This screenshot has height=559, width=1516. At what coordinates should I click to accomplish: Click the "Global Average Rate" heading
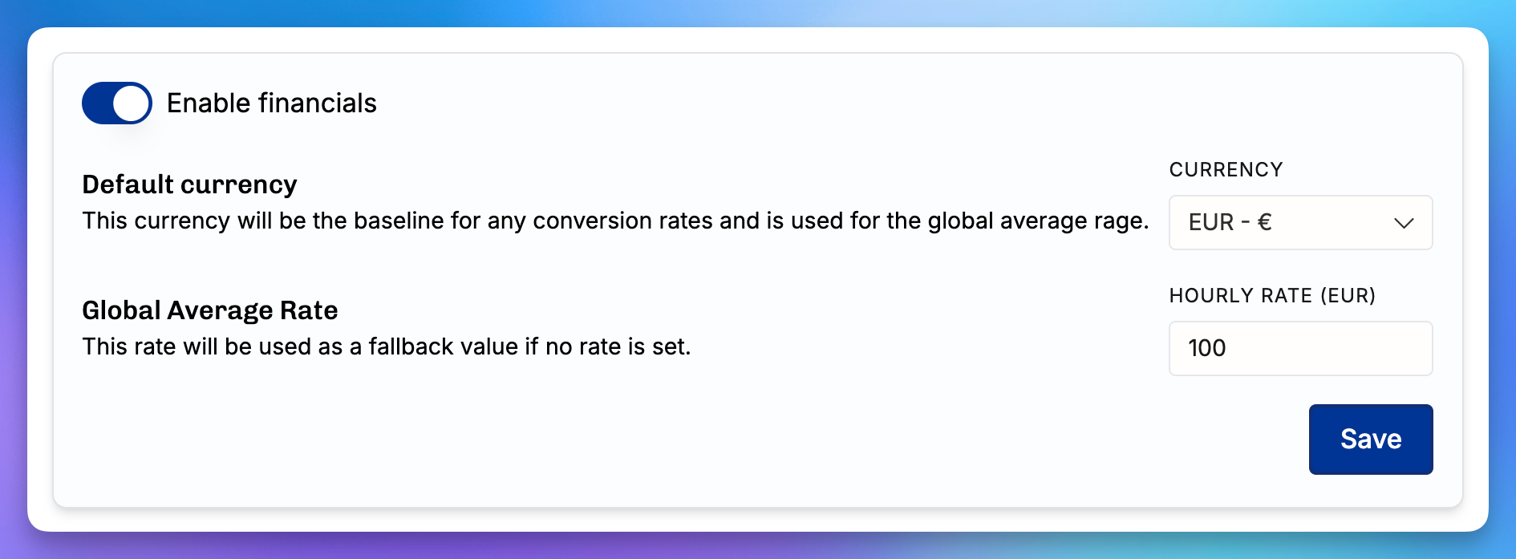pyautogui.click(x=210, y=310)
